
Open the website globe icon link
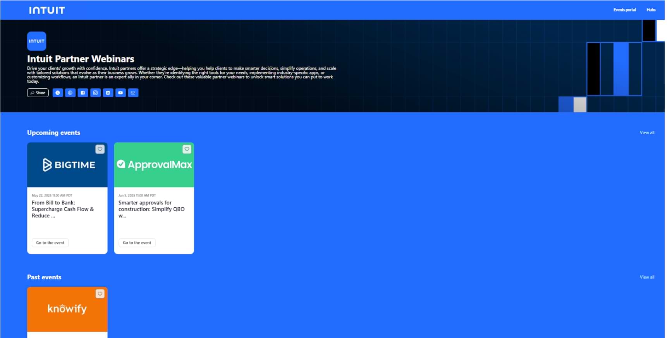[x=70, y=93]
